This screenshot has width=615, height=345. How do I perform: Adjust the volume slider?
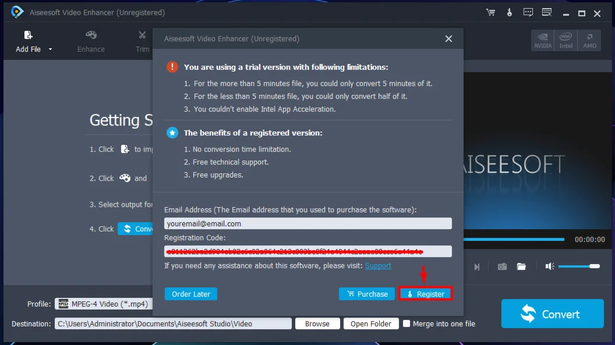[x=579, y=266]
